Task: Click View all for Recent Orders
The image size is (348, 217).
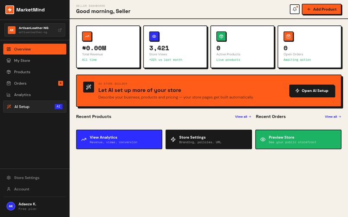Action: [x=333, y=117]
